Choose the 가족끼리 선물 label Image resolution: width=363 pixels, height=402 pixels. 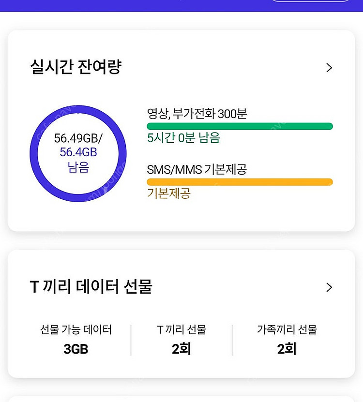click(287, 330)
